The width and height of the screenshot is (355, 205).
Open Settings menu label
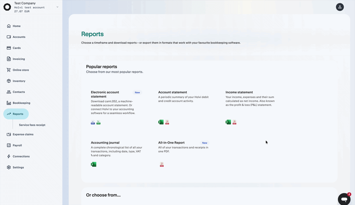pos(18,167)
